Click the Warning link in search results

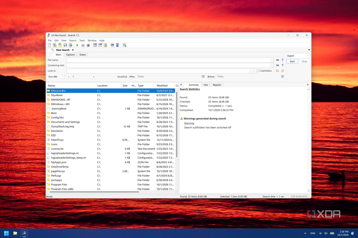(x=189, y=123)
